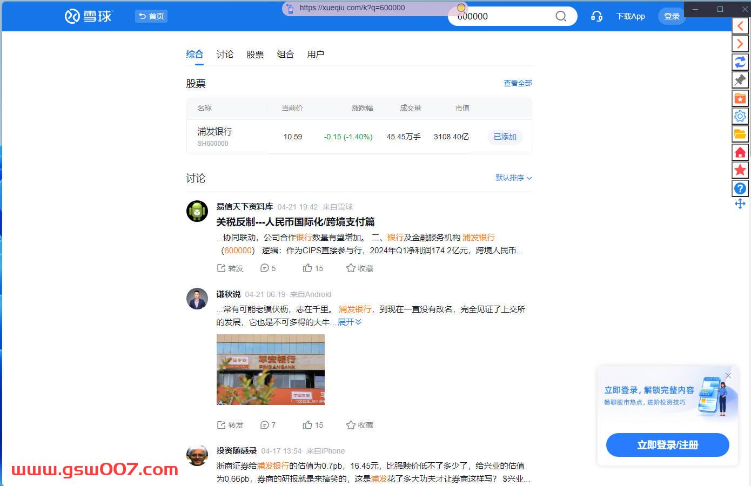The width and height of the screenshot is (751, 486).
Task: Open the settings gear sidebar icon
Action: point(740,116)
